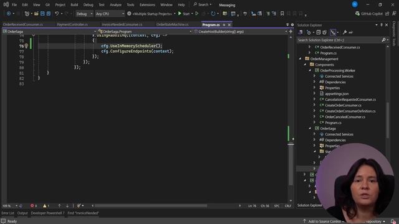Open the Output panel tab
The width and height of the screenshot is (399, 224).
[x=22, y=213]
